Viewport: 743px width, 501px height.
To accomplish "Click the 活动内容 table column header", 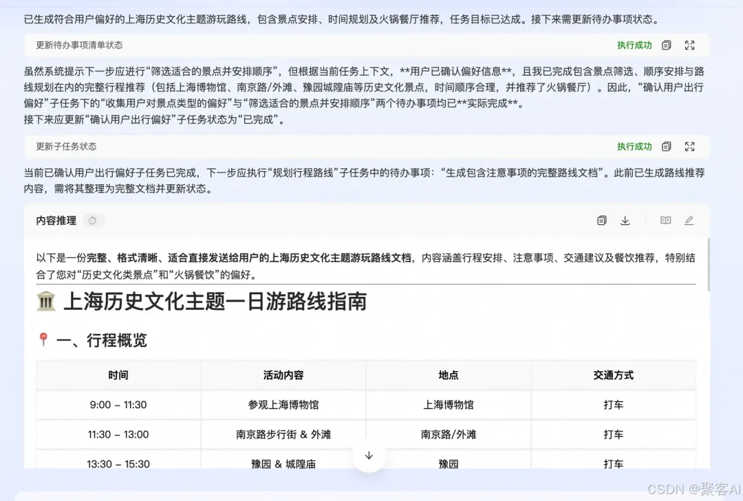I will click(x=283, y=375).
